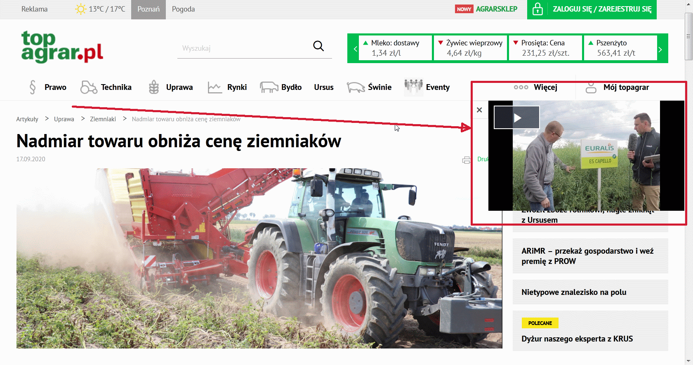Viewport: 693px width, 365px height.
Task: Open the topagrar.pl logo homepage
Action: point(62,47)
